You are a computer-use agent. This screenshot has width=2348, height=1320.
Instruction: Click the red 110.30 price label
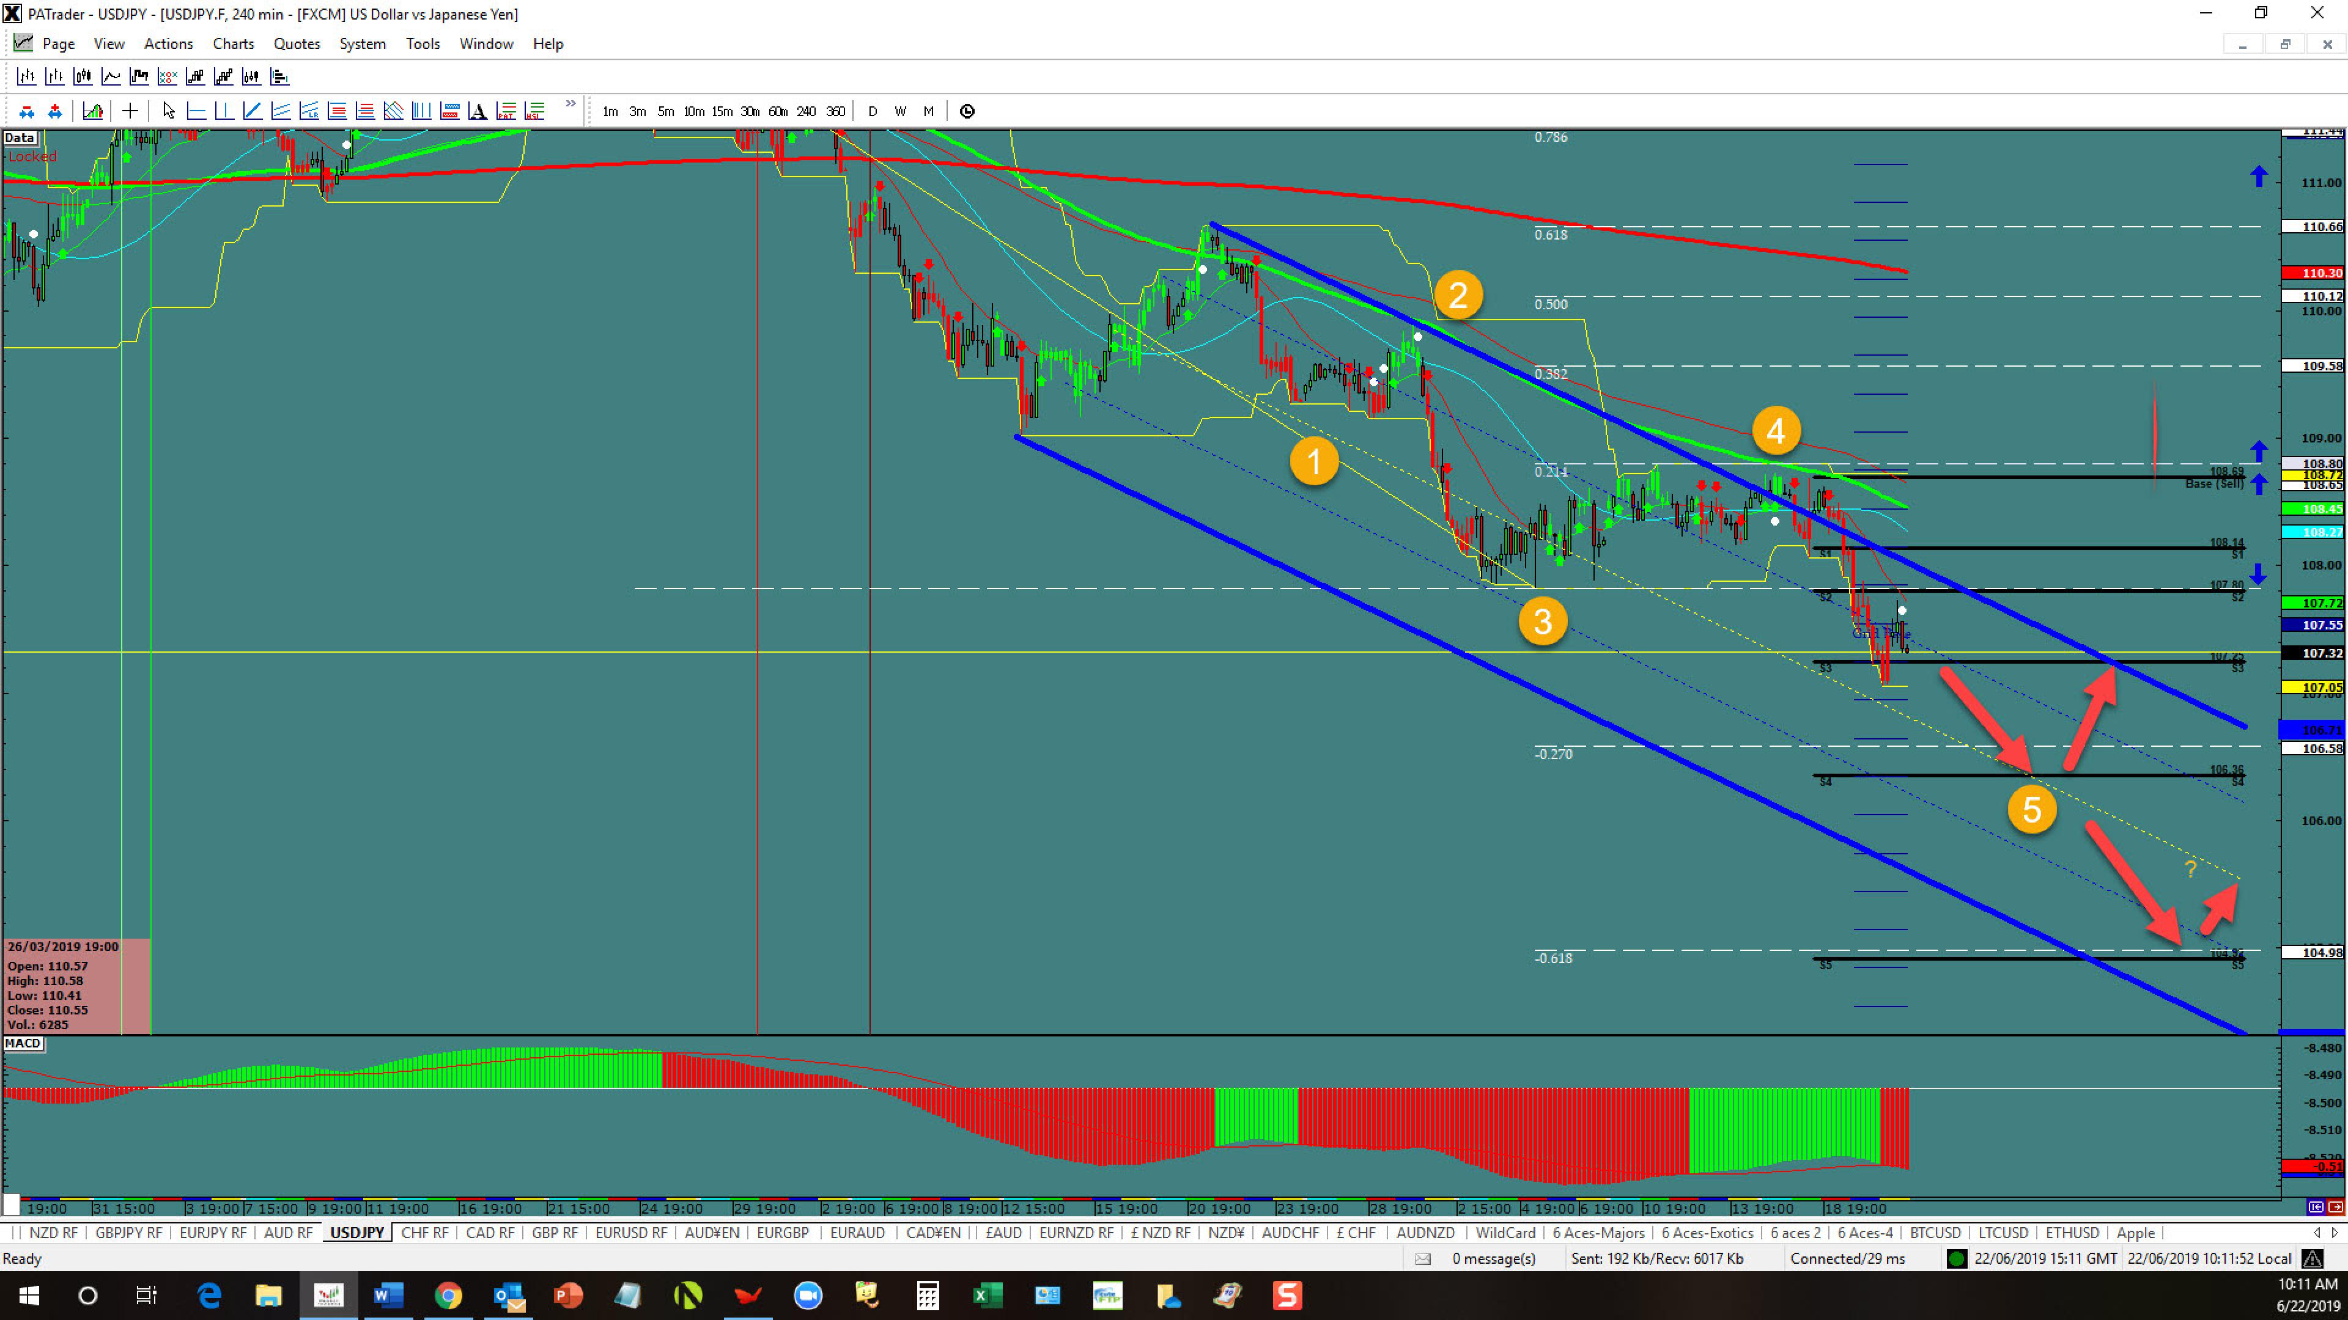[x=2313, y=273]
